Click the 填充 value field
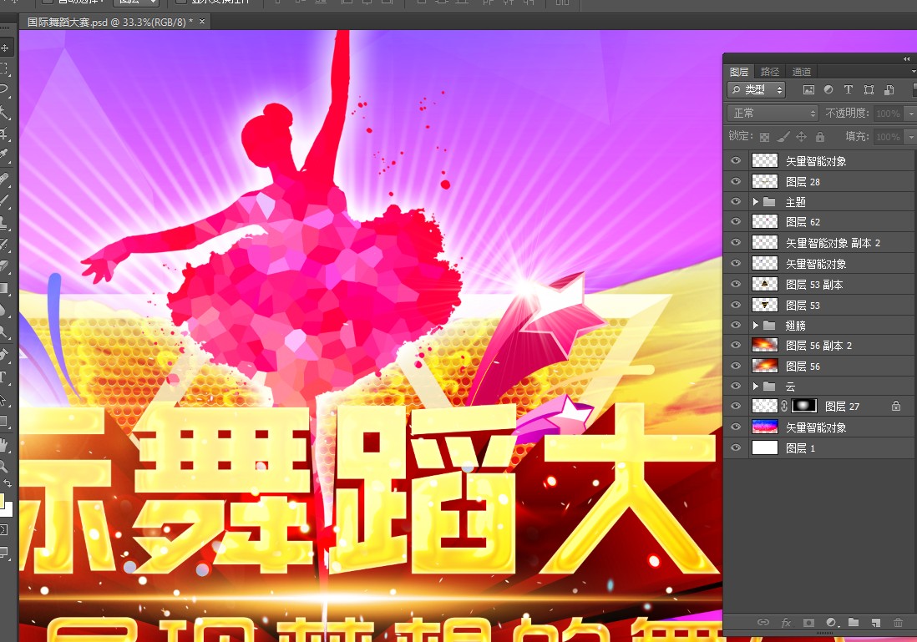 pos(888,137)
